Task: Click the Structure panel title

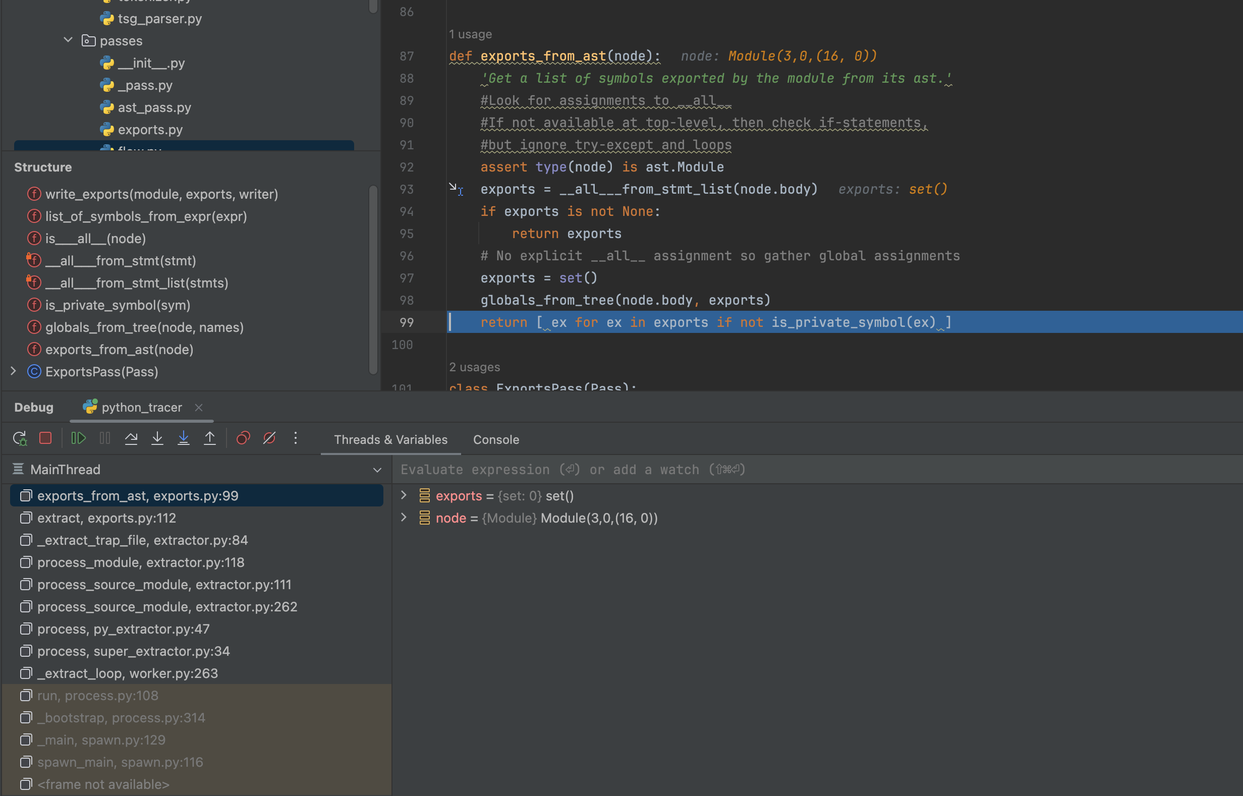Action: 43,167
